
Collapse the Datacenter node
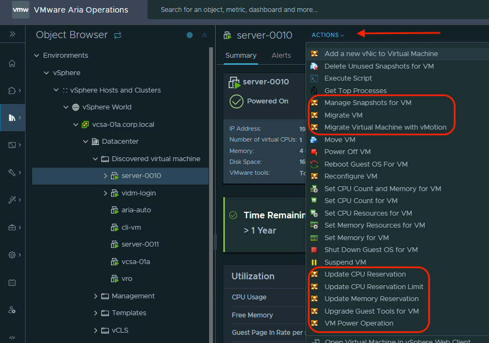pyautogui.click(x=85, y=141)
